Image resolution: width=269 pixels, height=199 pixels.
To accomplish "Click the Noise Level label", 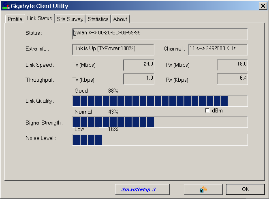I will tap(41, 138).
